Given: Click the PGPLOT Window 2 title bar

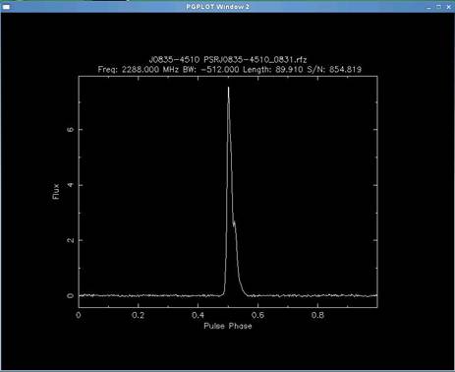Looking at the screenshot, I should coord(217,7).
